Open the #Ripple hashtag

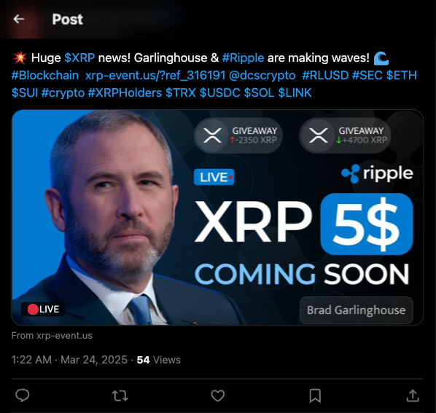[243, 58]
